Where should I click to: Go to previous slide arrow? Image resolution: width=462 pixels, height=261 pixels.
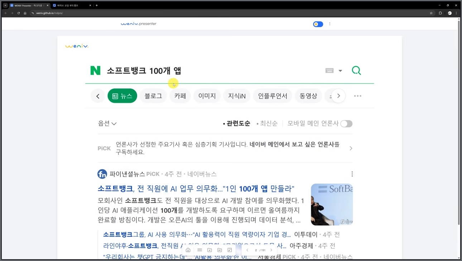(247, 250)
